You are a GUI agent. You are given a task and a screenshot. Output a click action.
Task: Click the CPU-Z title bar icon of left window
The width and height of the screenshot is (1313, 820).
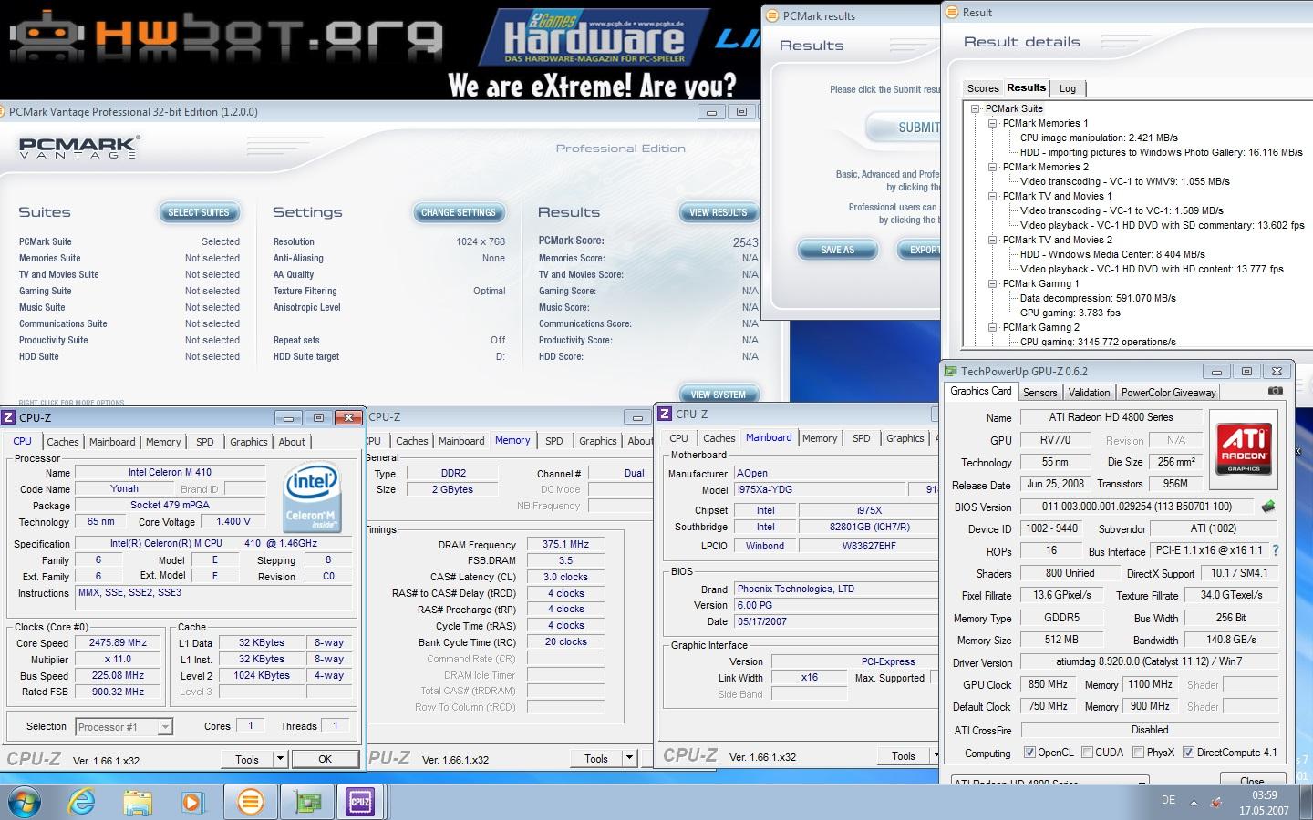tap(9, 417)
